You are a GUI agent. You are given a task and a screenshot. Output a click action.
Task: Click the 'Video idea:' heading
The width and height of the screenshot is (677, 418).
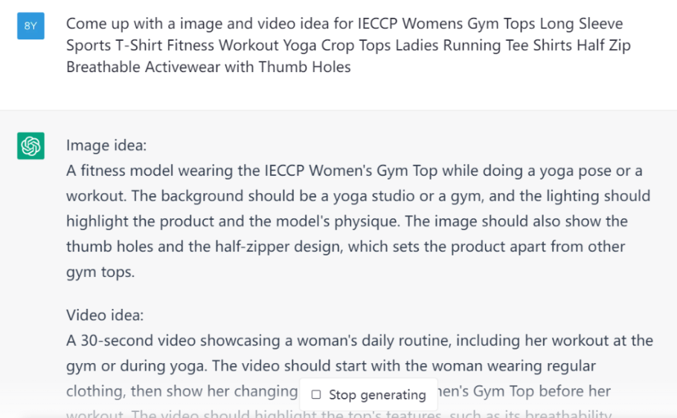pyautogui.click(x=105, y=315)
